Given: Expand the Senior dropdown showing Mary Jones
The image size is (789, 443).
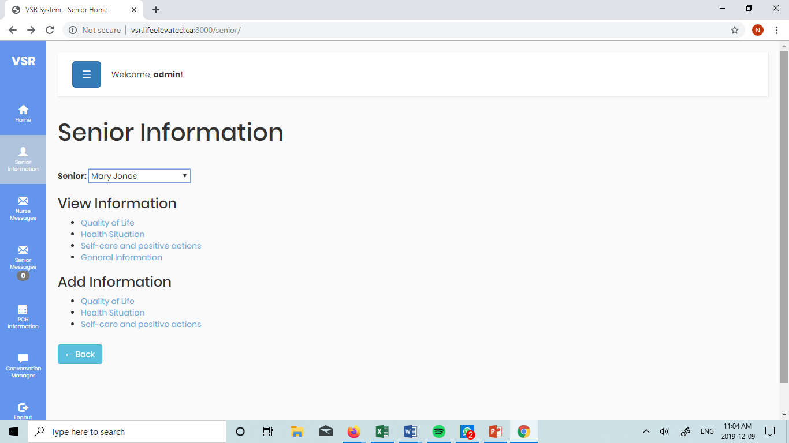Looking at the screenshot, I should [139, 176].
